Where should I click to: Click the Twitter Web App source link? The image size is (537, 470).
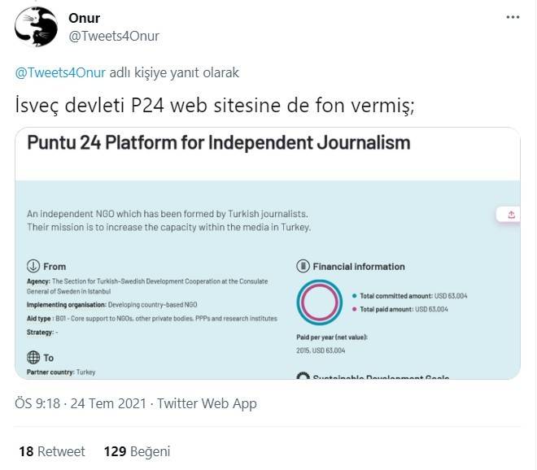tap(207, 403)
